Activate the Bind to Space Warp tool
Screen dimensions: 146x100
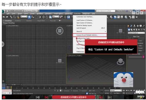[18, 17]
